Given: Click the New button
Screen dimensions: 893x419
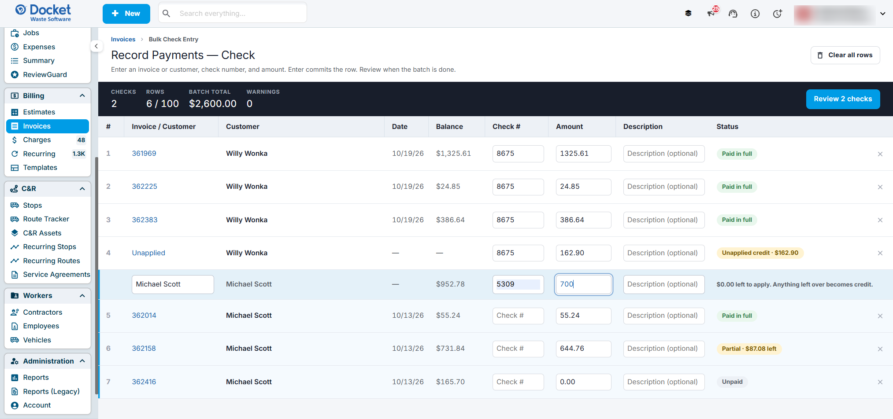Looking at the screenshot, I should 126,14.
